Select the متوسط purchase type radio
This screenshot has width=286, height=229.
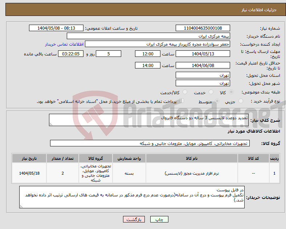pos(217,101)
